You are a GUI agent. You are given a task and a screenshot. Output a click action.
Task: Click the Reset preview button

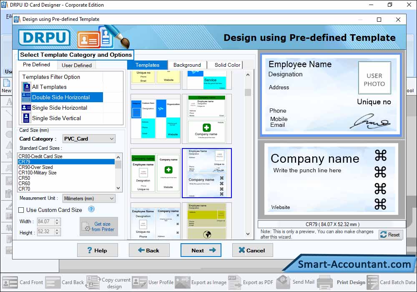(391, 234)
